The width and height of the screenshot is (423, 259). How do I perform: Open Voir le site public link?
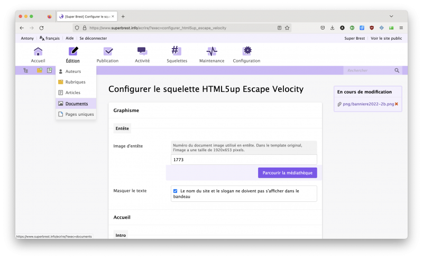pos(387,38)
